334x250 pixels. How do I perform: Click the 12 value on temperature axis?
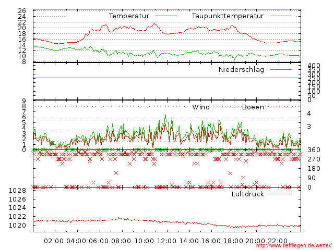coord(22,51)
